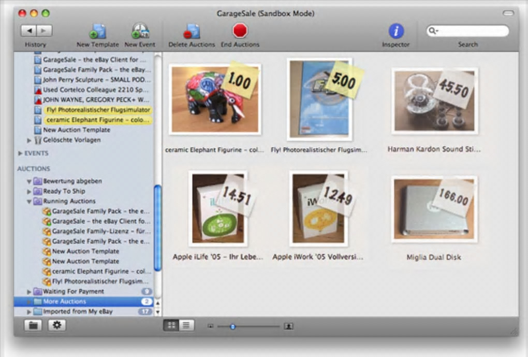The height and width of the screenshot is (357, 528).
Task: Adjust the thumbnail size slider
Action: coord(232,326)
